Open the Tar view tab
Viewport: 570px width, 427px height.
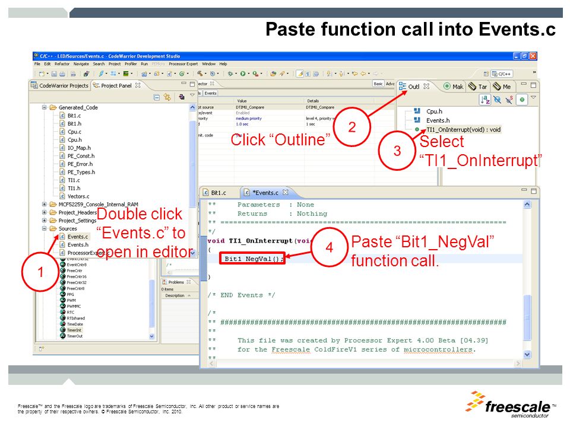pyautogui.click(x=477, y=87)
